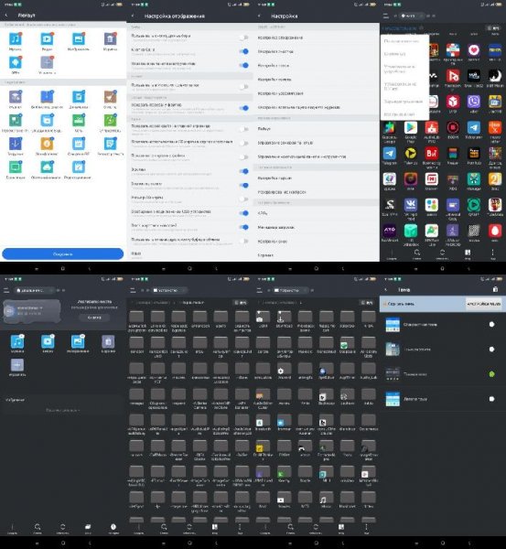Tap Android home button under the layout editor screen

[x=63, y=268]
